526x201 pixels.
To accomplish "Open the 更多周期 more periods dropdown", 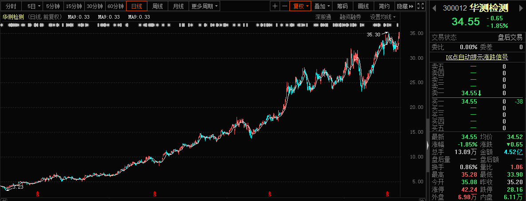I will click(x=205, y=6).
